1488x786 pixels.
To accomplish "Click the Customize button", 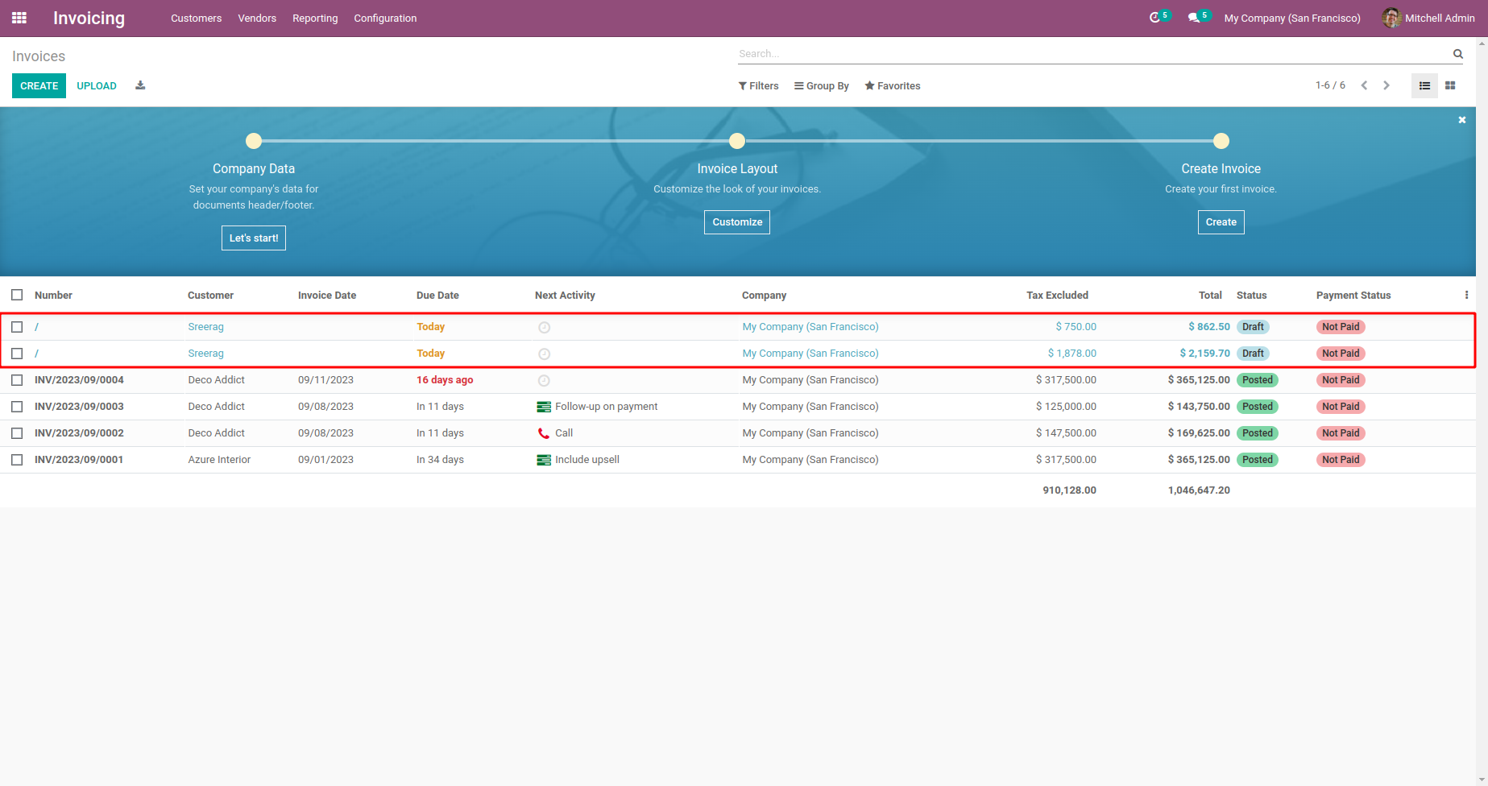I will point(737,222).
